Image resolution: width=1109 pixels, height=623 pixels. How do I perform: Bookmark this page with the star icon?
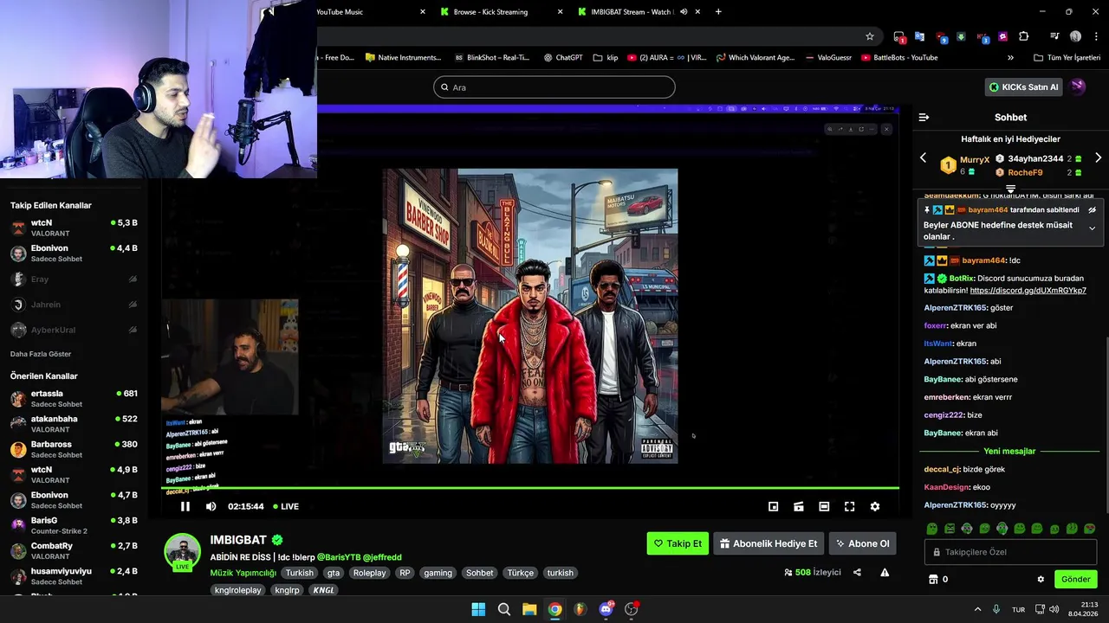point(869,36)
